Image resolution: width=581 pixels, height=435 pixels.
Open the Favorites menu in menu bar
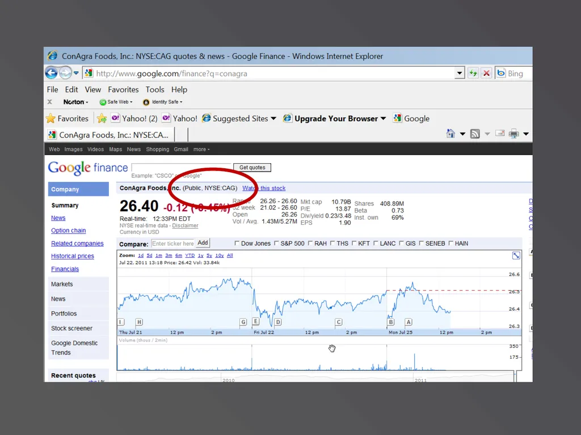[x=123, y=89]
